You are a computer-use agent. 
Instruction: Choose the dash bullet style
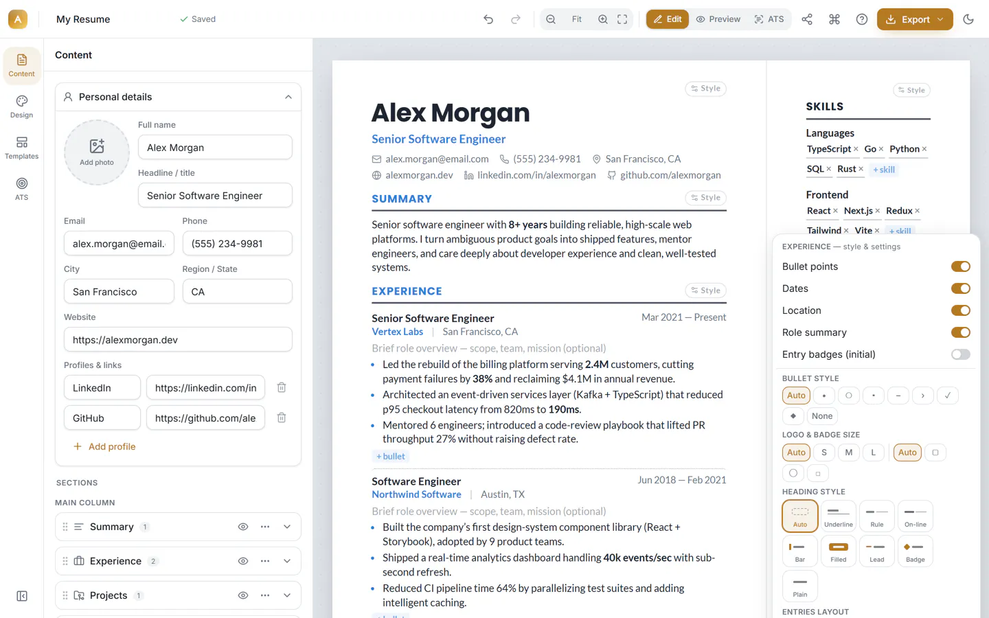pyautogui.click(x=898, y=396)
